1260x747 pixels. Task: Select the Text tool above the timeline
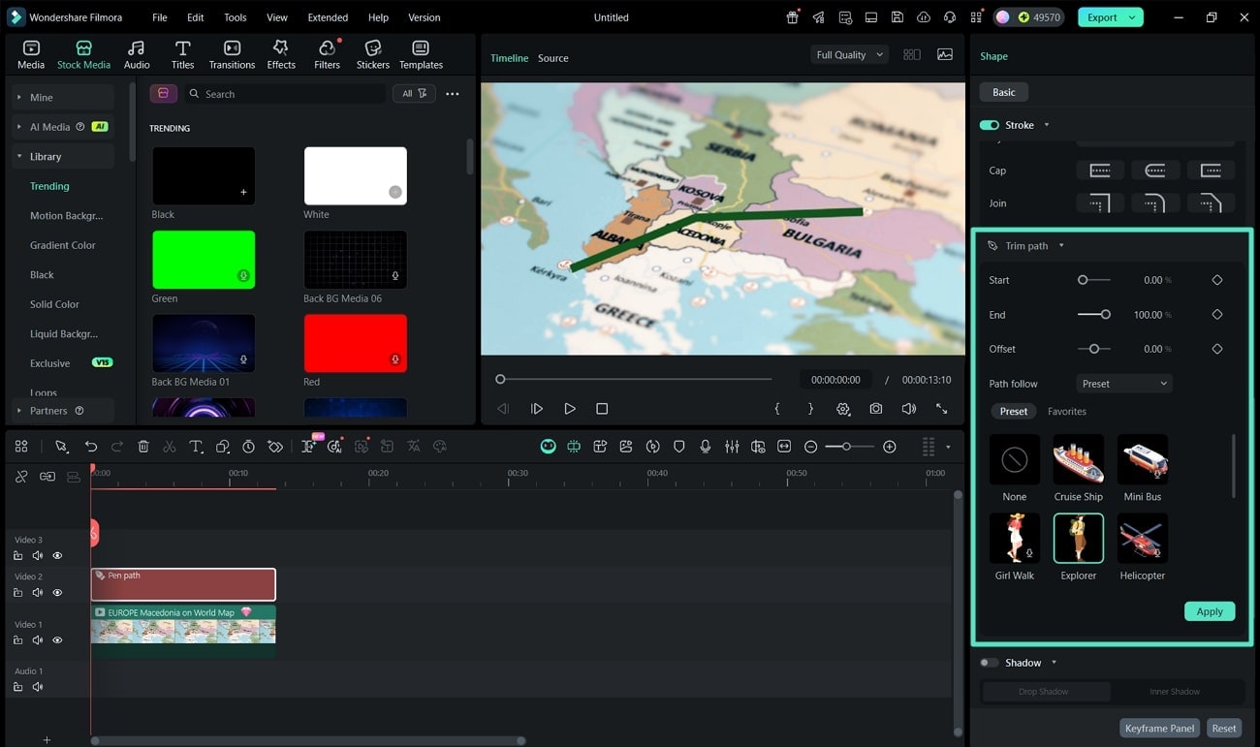click(196, 447)
